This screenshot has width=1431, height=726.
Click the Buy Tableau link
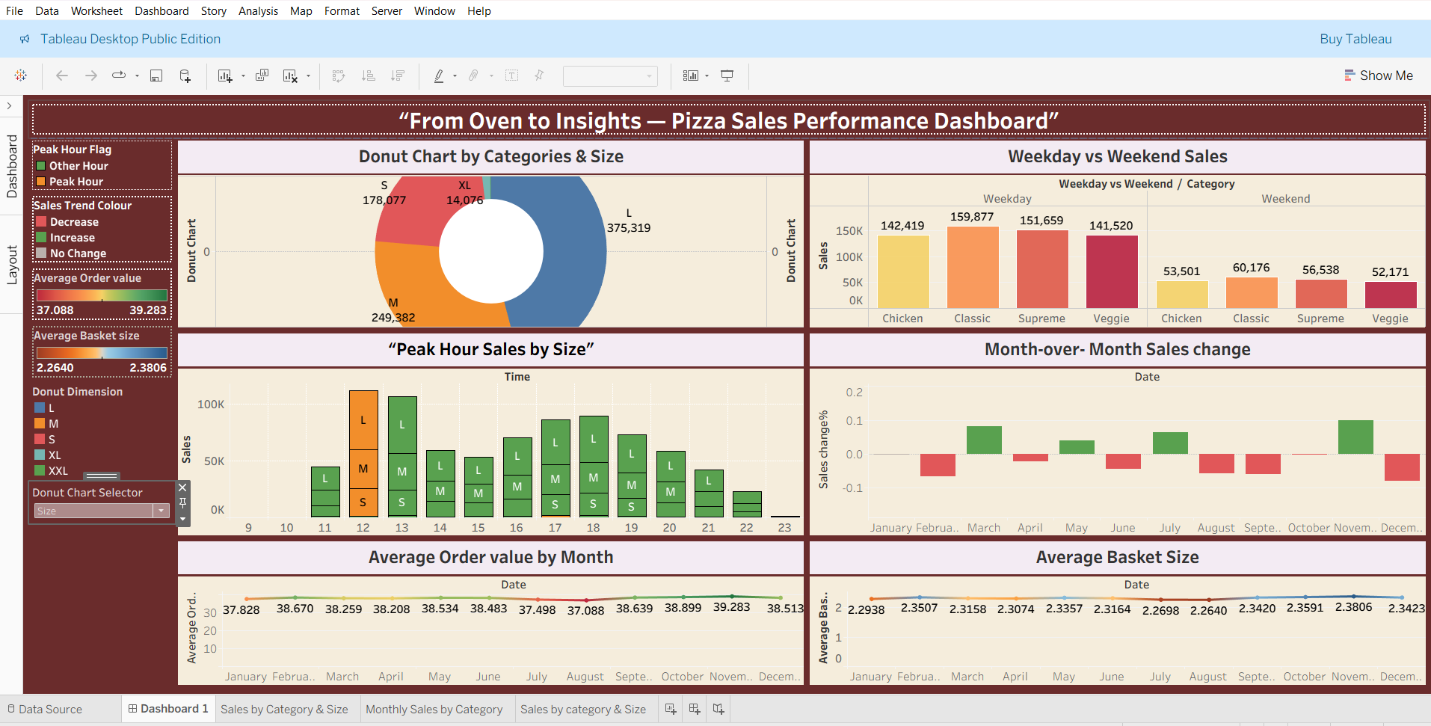pos(1355,39)
